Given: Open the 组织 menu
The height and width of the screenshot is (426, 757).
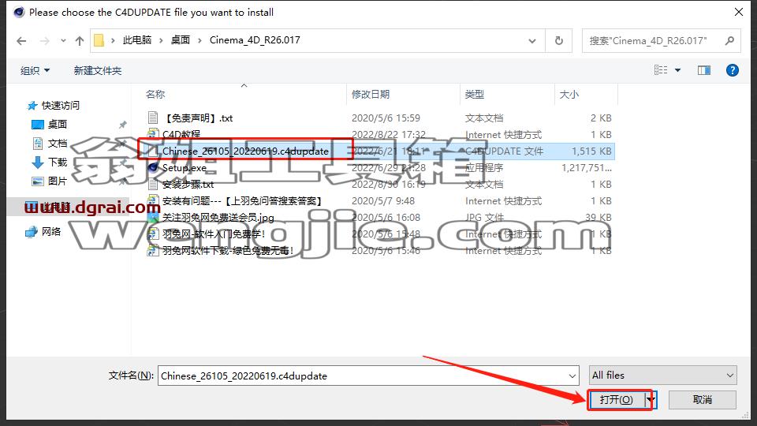Looking at the screenshot, I should 35,70.
